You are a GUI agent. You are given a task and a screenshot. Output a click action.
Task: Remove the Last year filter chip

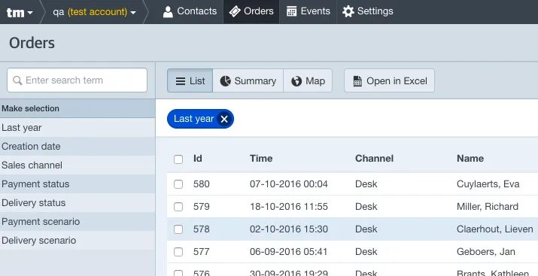click(x=224, y=119)
